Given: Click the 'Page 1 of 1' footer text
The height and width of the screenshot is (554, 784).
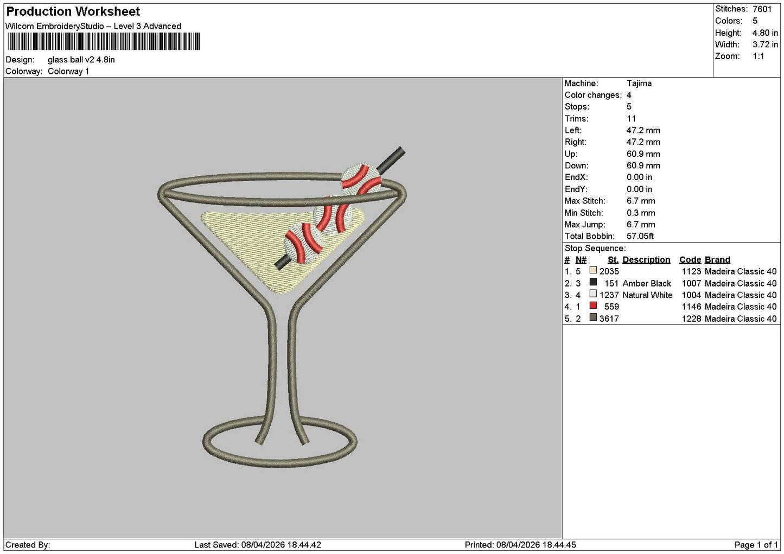Looking at the screenshot, I should pos(756,545).
